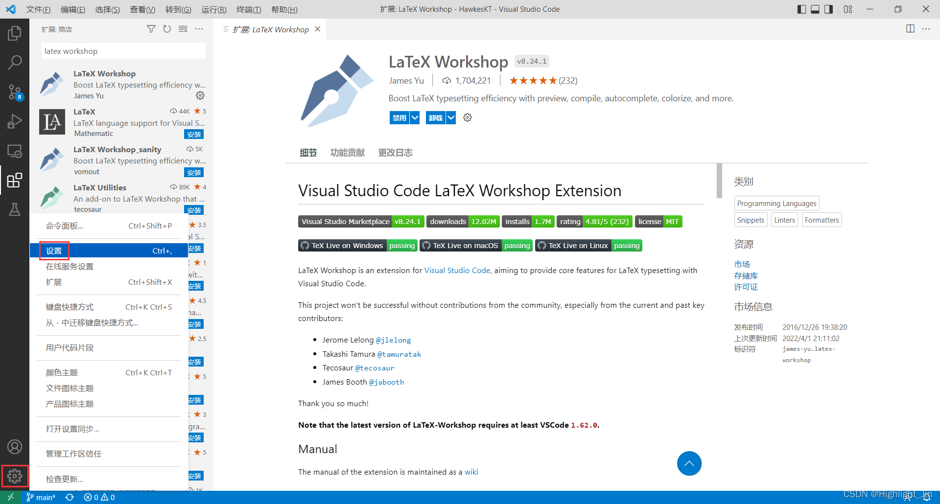Toggle secondary side bar layout icon
This screenshot has width=940, height=504.
(x=828, y=9)
